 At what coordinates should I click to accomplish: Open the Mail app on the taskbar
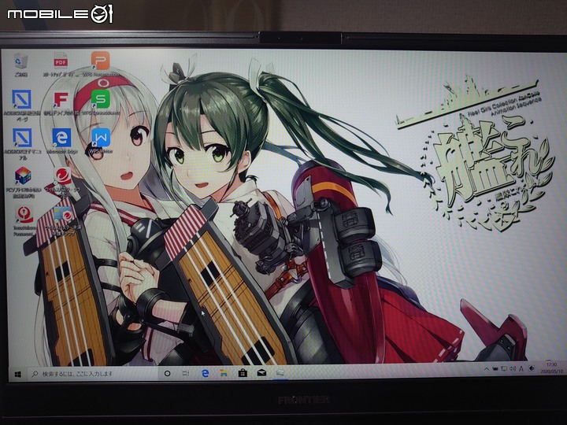pos(261,372)
